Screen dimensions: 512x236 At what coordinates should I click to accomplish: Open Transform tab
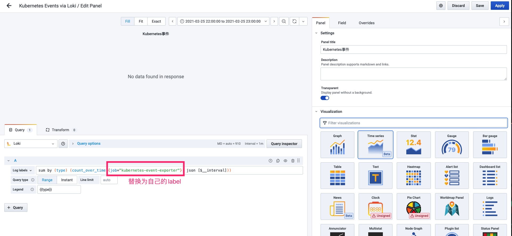pyautogui.click(x=61, y=130)
